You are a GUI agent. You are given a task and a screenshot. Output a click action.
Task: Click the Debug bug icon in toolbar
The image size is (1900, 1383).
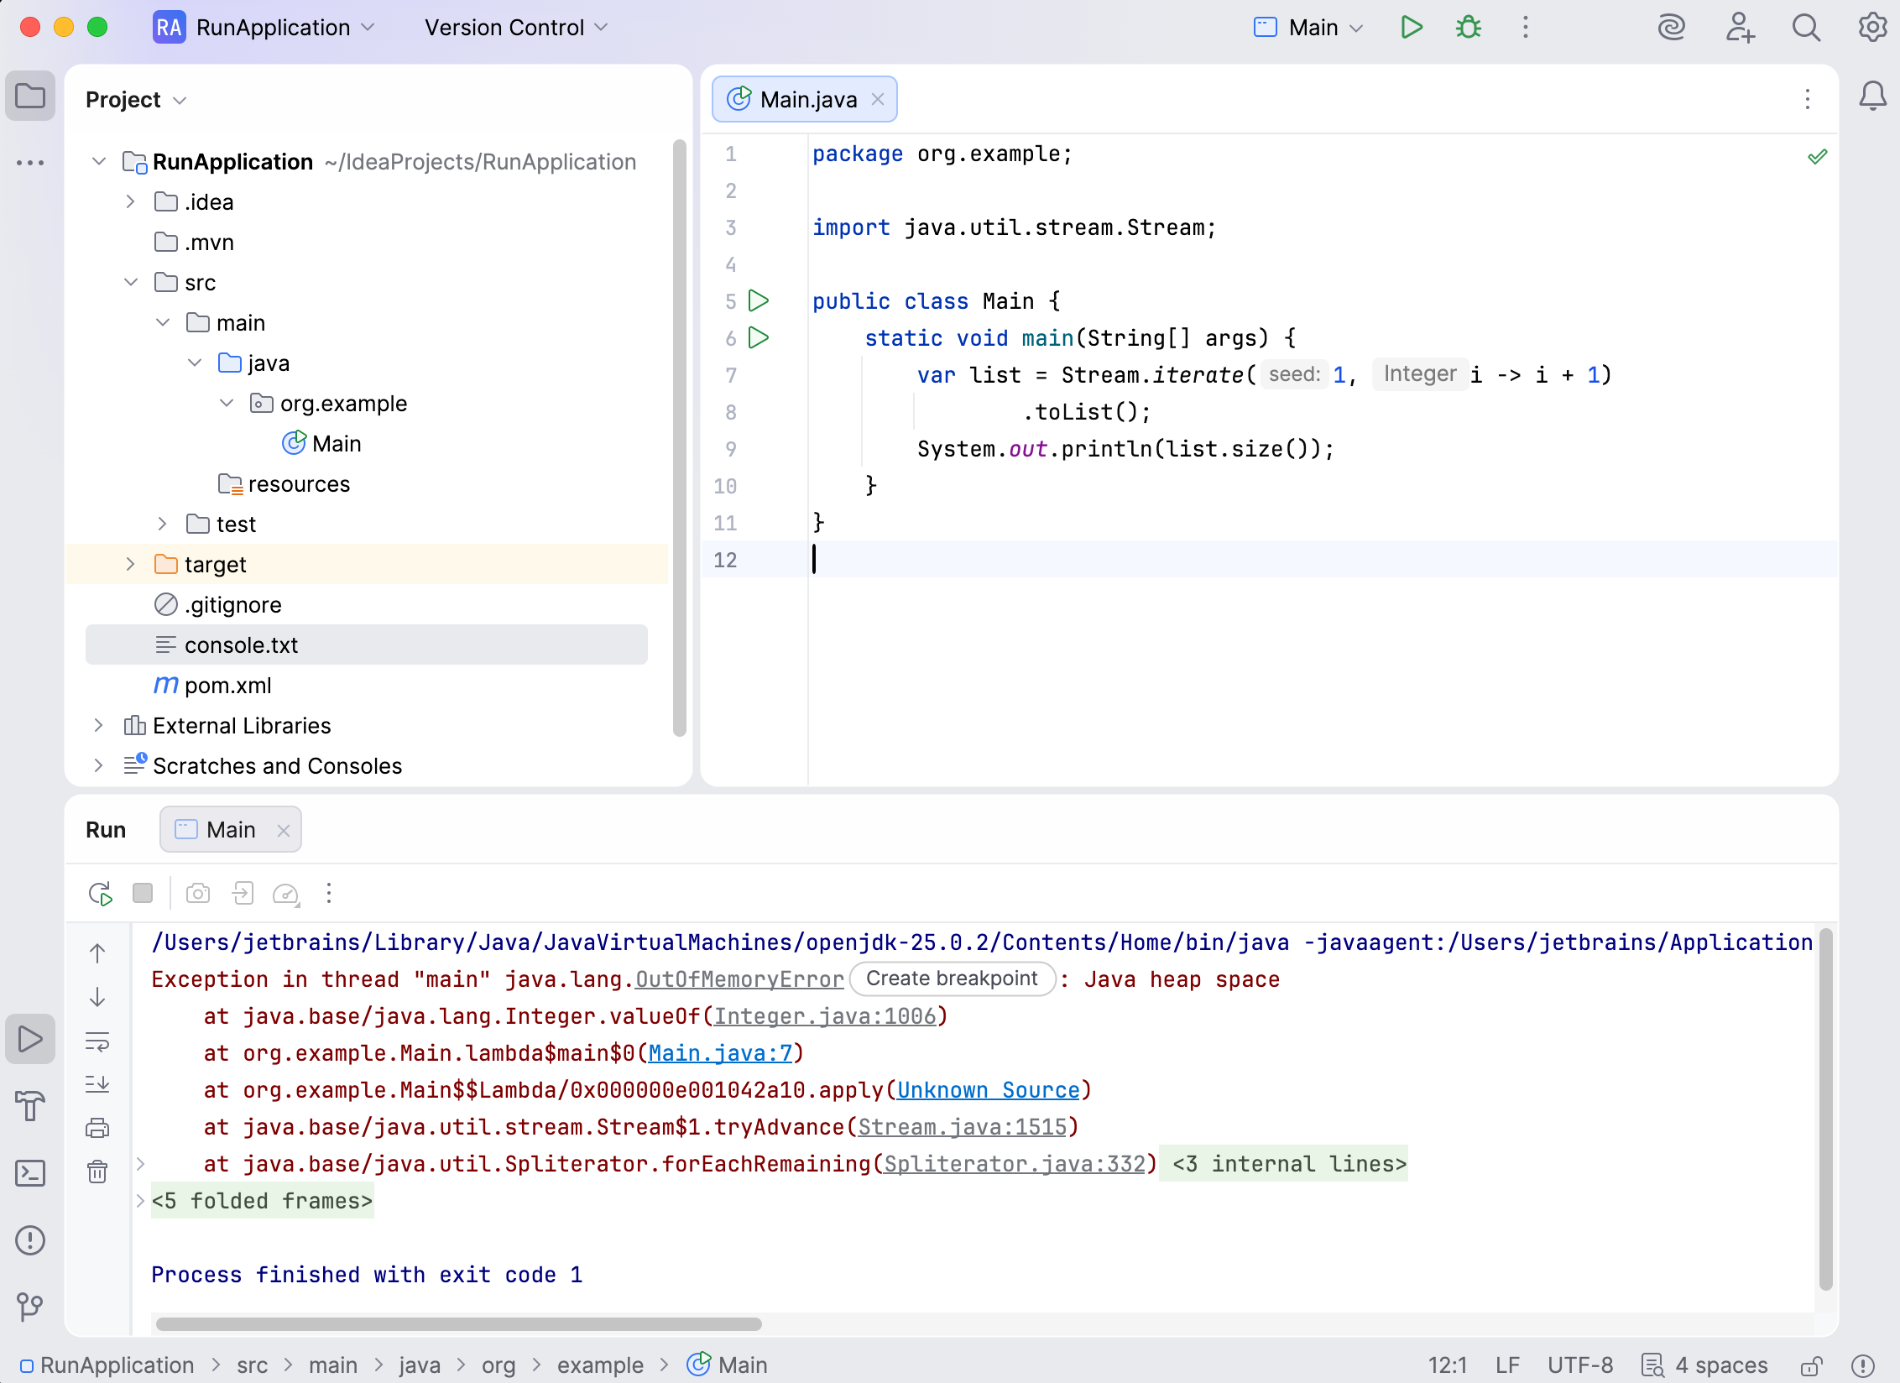point(1468,28)
